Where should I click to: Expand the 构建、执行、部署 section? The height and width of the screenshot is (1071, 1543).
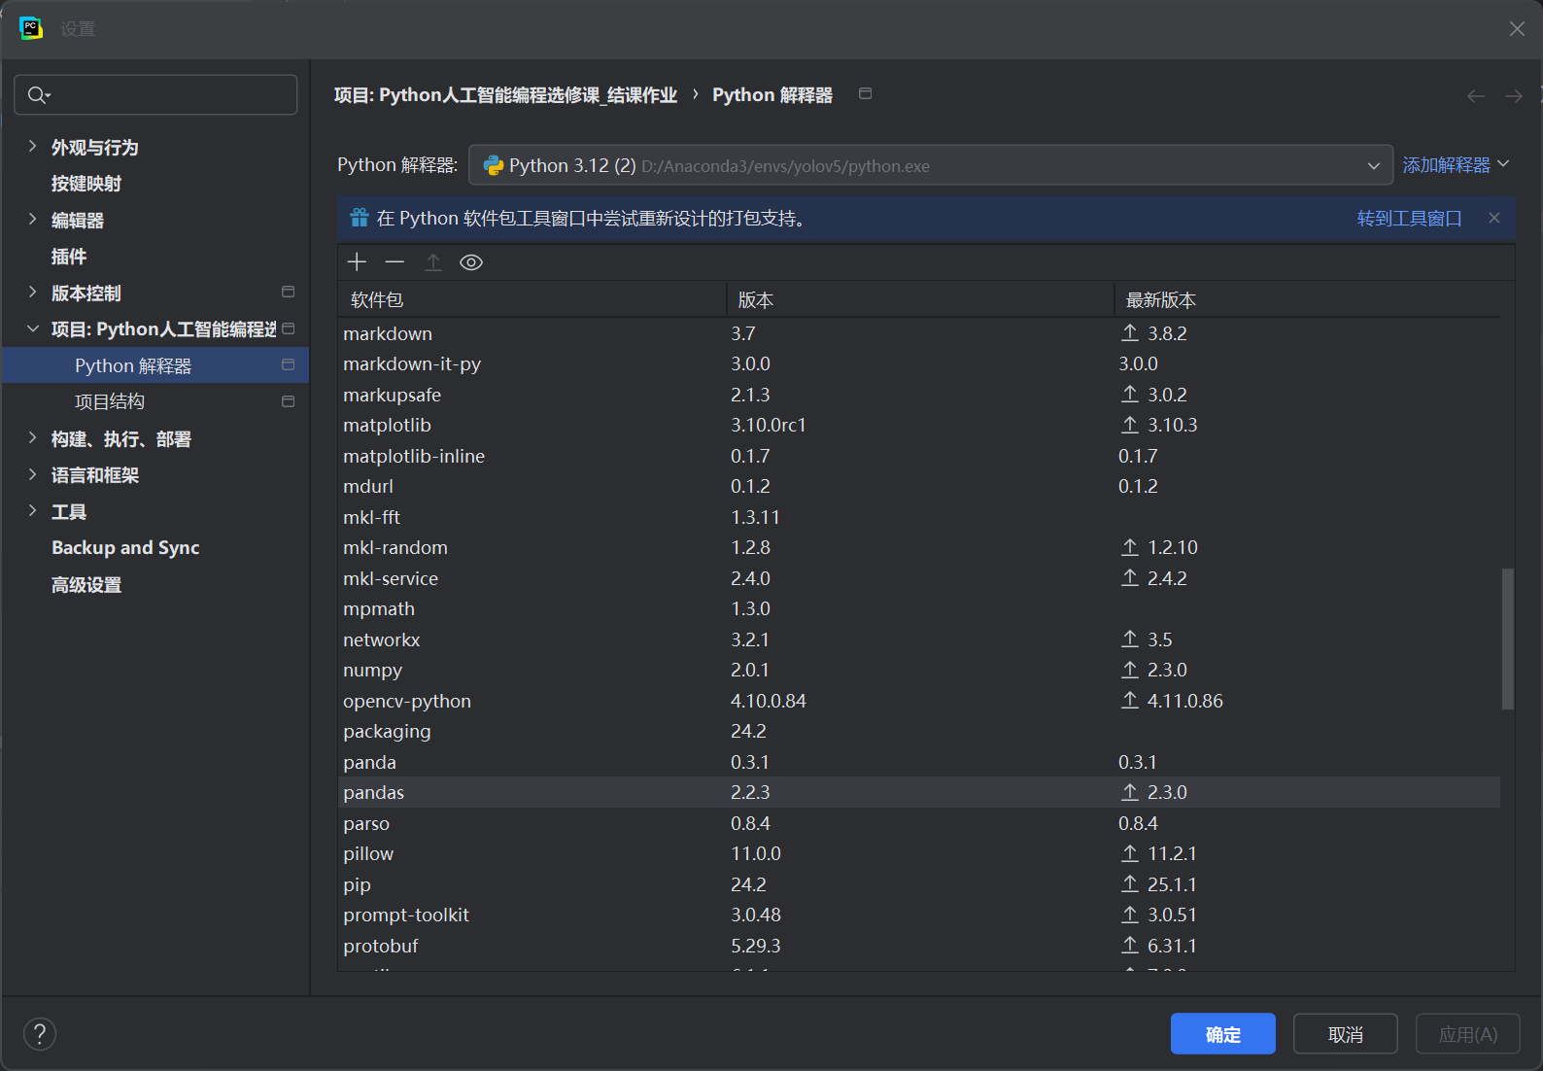click(32, 438)
